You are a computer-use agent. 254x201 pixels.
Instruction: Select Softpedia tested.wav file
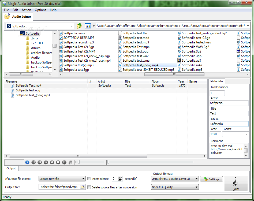(x=195, y=42)
